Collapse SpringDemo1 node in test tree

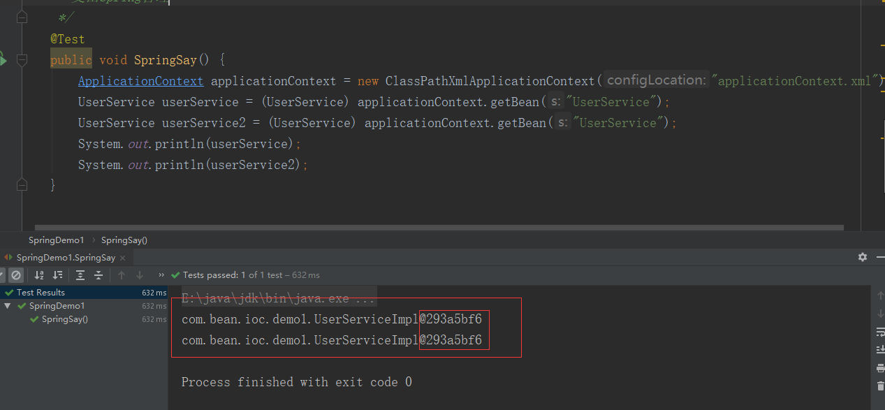pos(8,306)
